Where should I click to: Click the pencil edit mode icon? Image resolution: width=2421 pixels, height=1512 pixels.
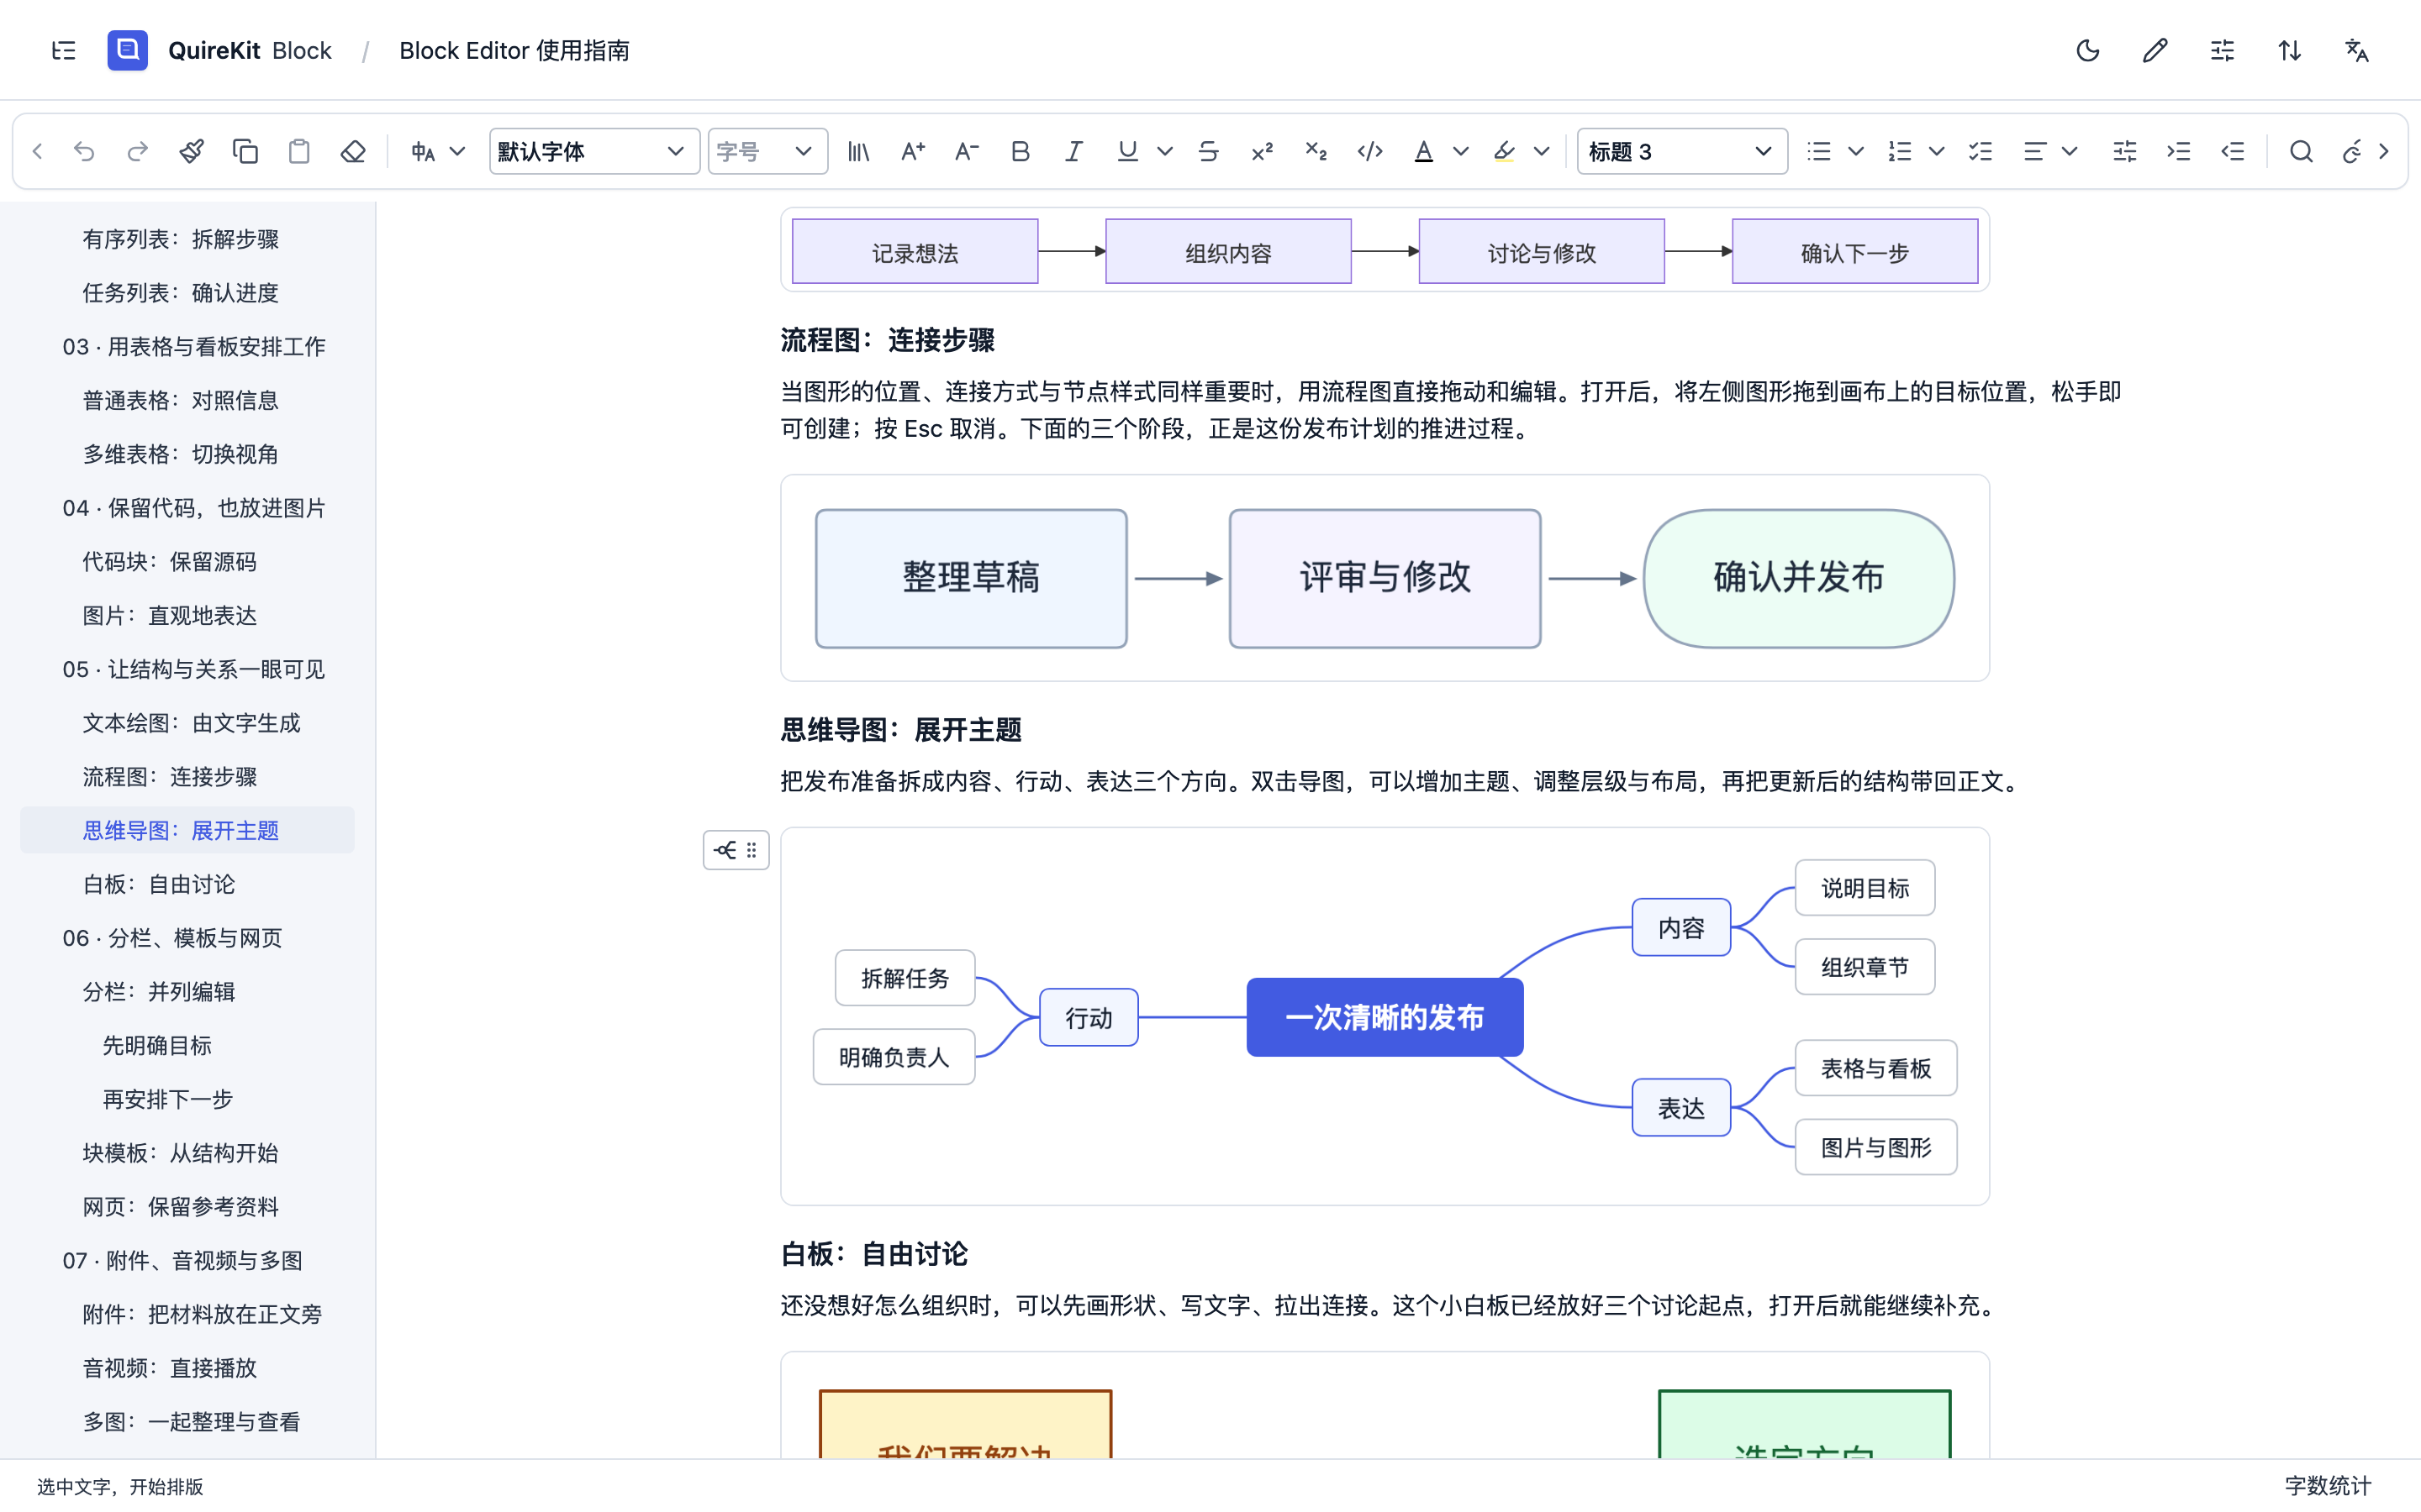(x=2155, y=50)
